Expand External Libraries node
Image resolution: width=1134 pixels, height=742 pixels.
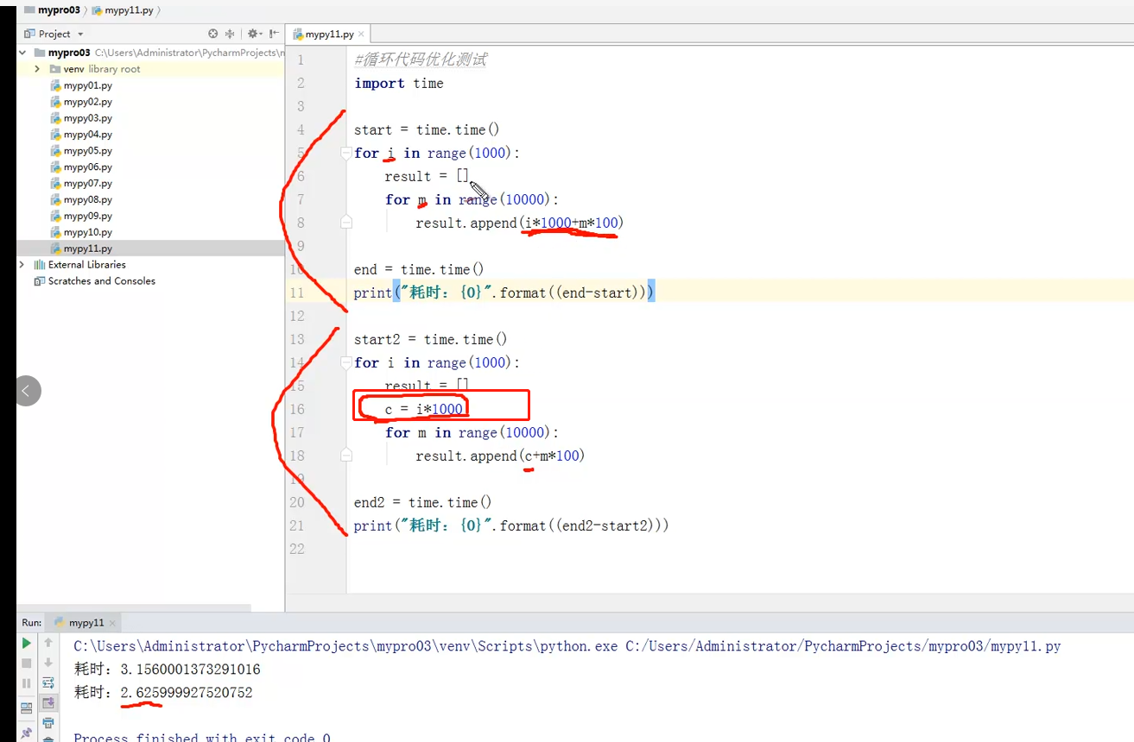click(x=22, y=265)
